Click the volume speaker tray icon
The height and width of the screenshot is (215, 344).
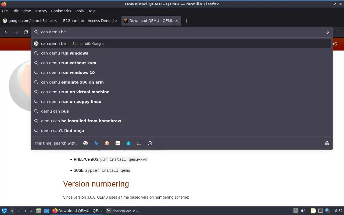click(303, 211)
